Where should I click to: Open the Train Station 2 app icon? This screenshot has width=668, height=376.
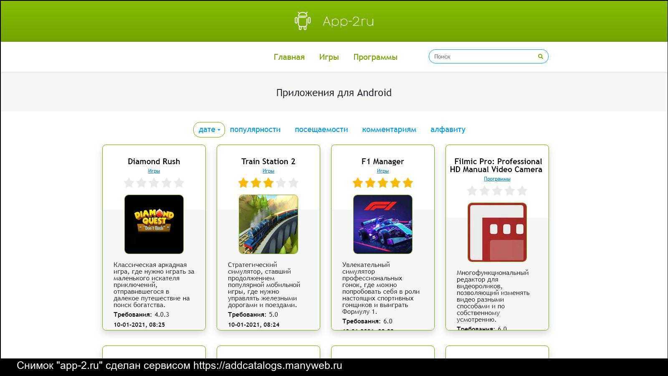pos(268,224)
